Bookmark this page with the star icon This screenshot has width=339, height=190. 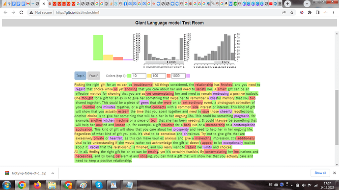pos(292,13)
